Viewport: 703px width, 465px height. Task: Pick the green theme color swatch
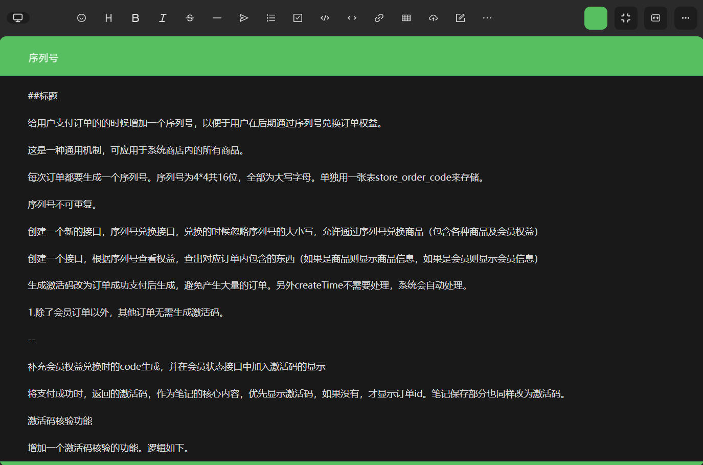[596, 18]
